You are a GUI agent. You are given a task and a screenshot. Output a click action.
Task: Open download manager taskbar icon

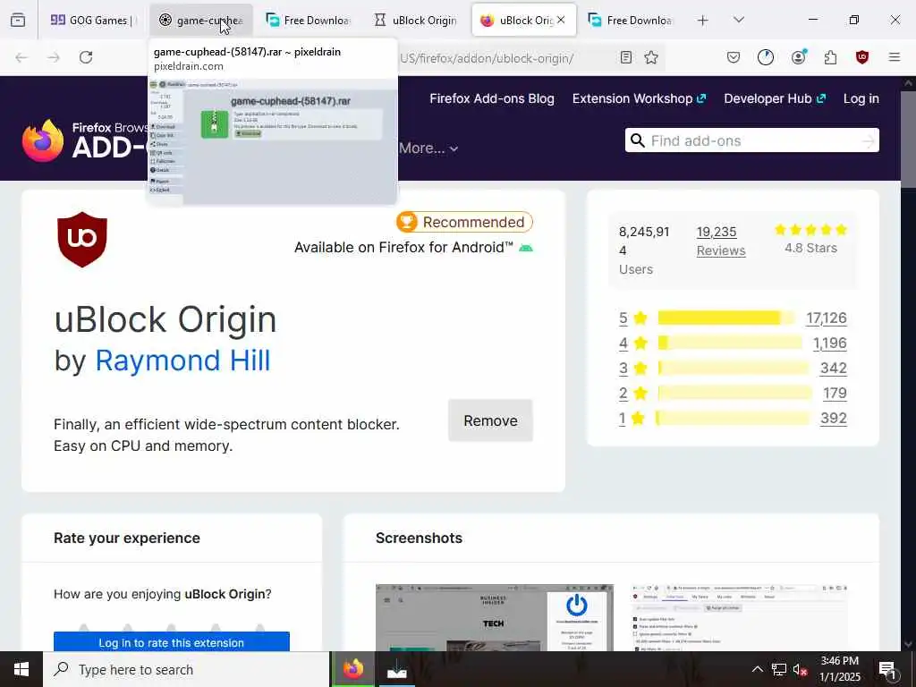click(396, 669)
